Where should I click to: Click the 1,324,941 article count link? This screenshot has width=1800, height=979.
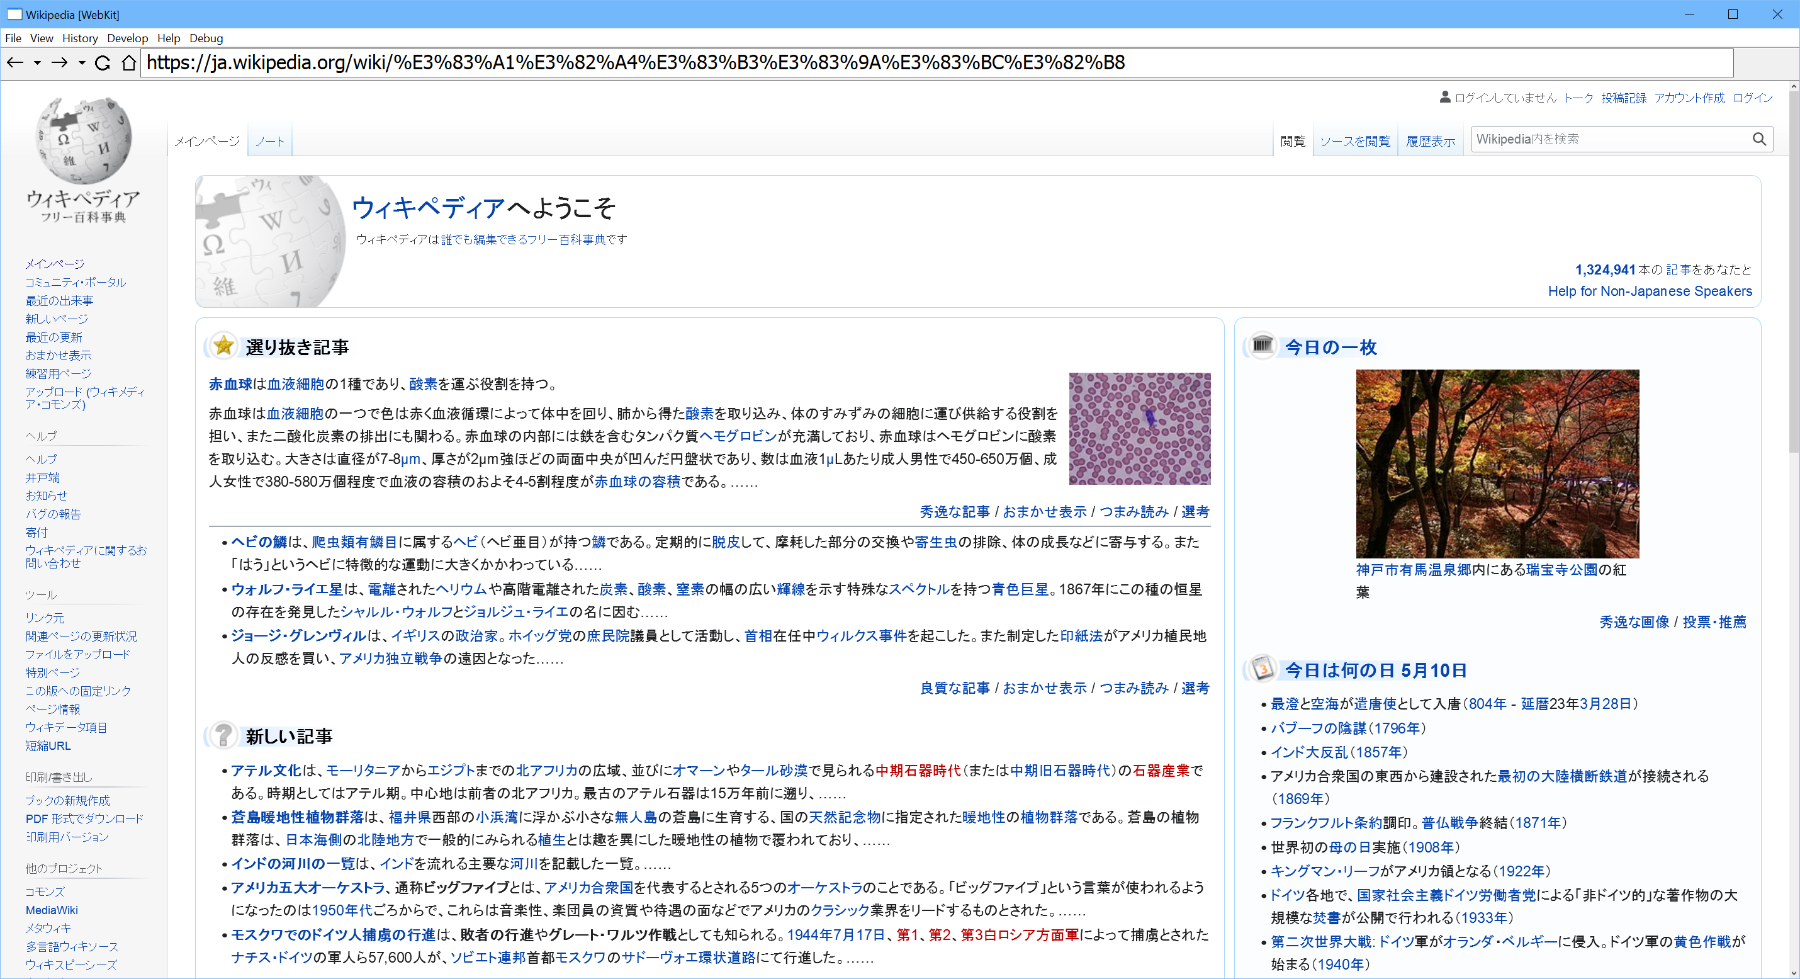[x=1605, y=269]
